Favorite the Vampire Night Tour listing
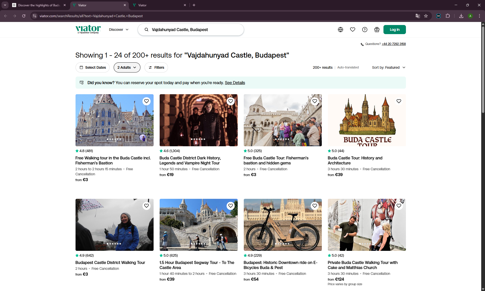This screenshot has width=485, height=291. tap(230, 101)
